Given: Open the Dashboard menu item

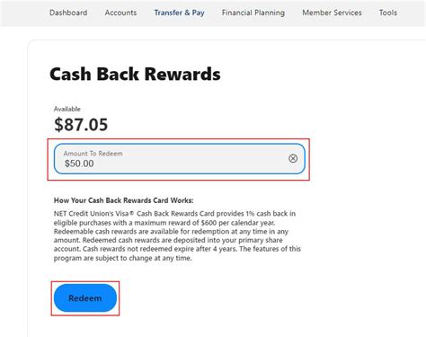Looking at the screenshot, I should (68, 13).
